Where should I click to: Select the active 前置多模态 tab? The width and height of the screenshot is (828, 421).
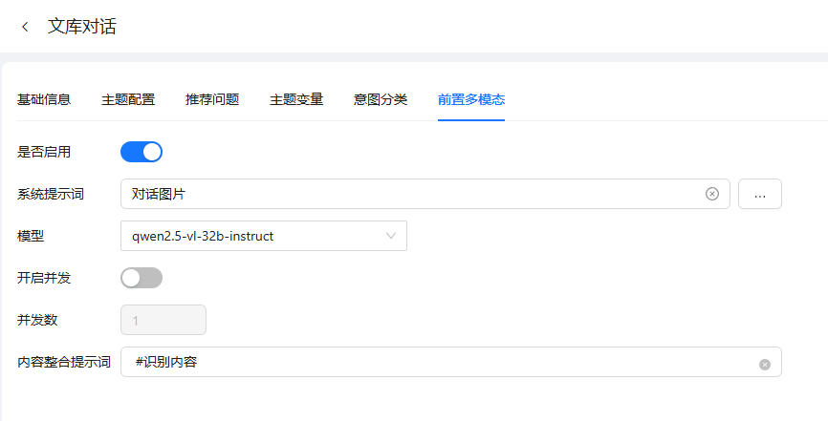(x=471, y=99)
